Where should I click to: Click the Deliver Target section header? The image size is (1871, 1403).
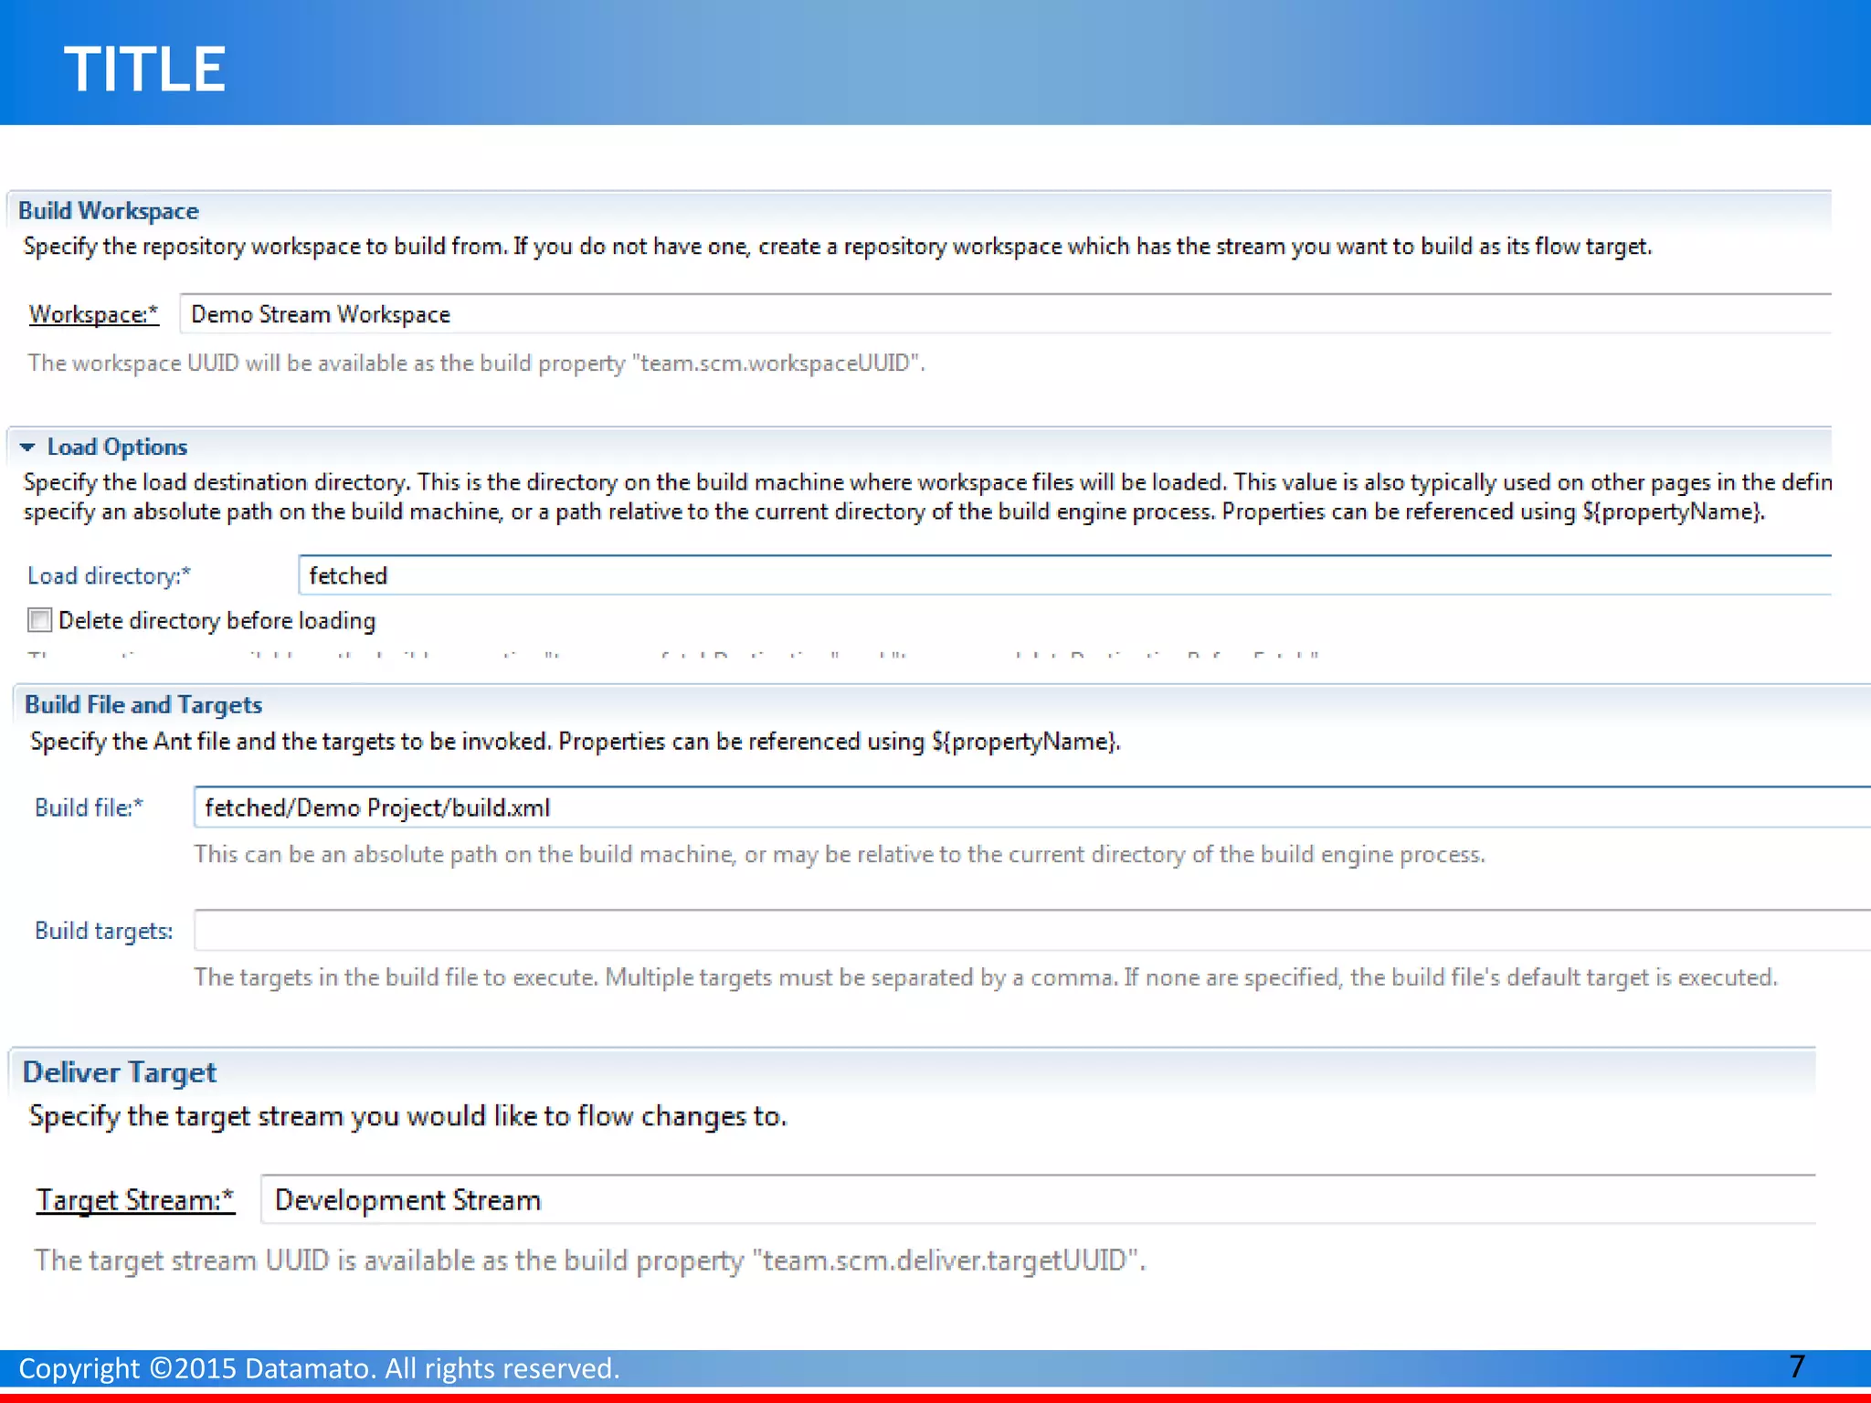pos(120,1071)
